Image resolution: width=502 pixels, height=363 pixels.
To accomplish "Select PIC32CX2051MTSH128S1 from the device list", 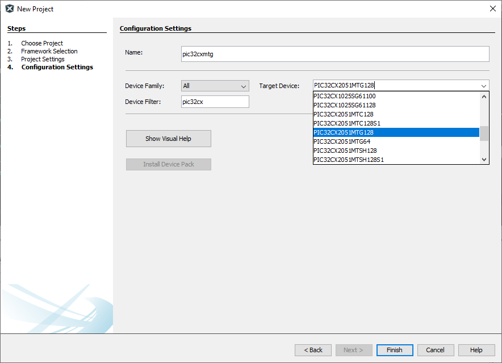I will pos(396,160).
